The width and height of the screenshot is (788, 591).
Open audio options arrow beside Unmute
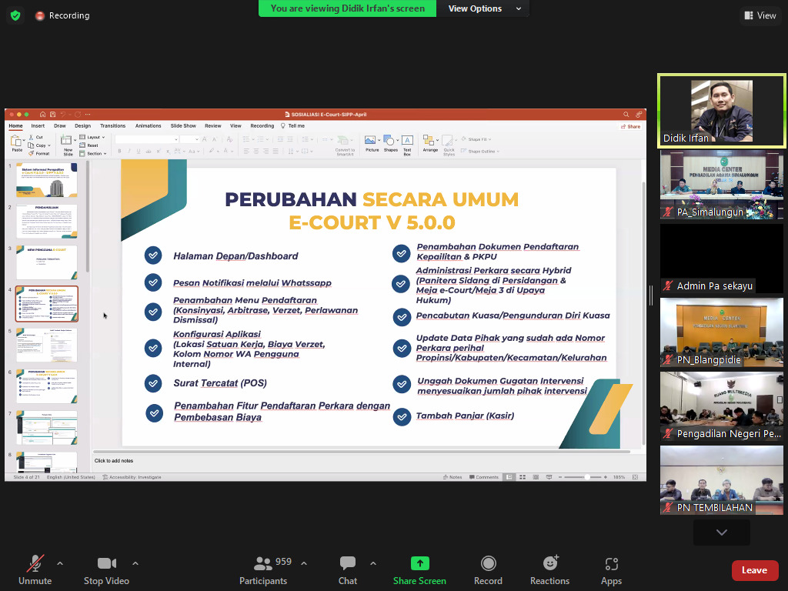coord(60,563)
